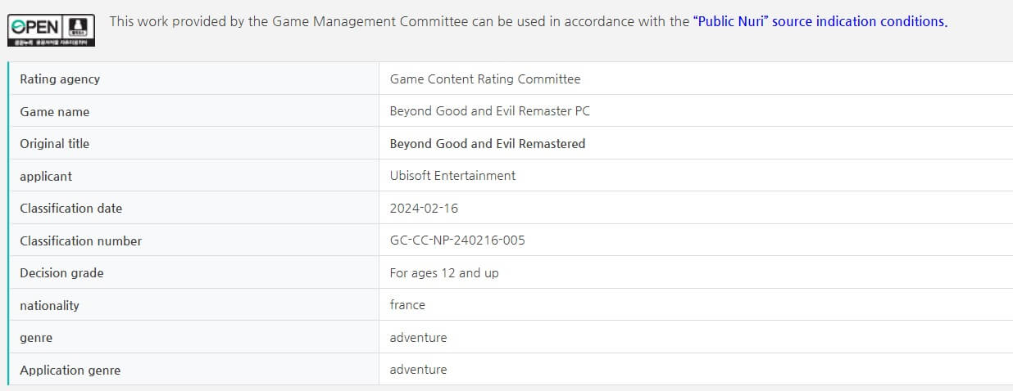
Task: Select the "applicant" row label
Action: click(46, 176)
